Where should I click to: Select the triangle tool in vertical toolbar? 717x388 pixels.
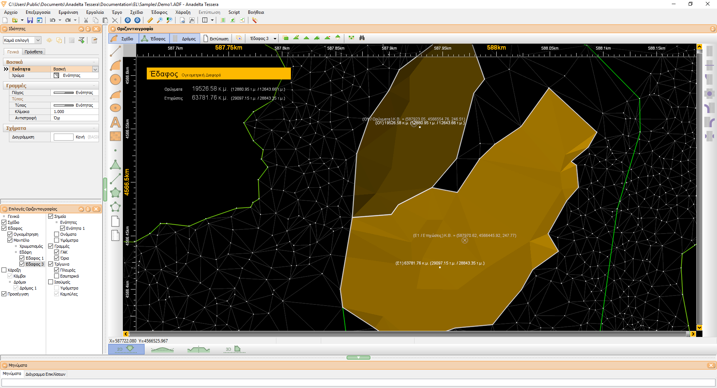(x=115, y=165)
